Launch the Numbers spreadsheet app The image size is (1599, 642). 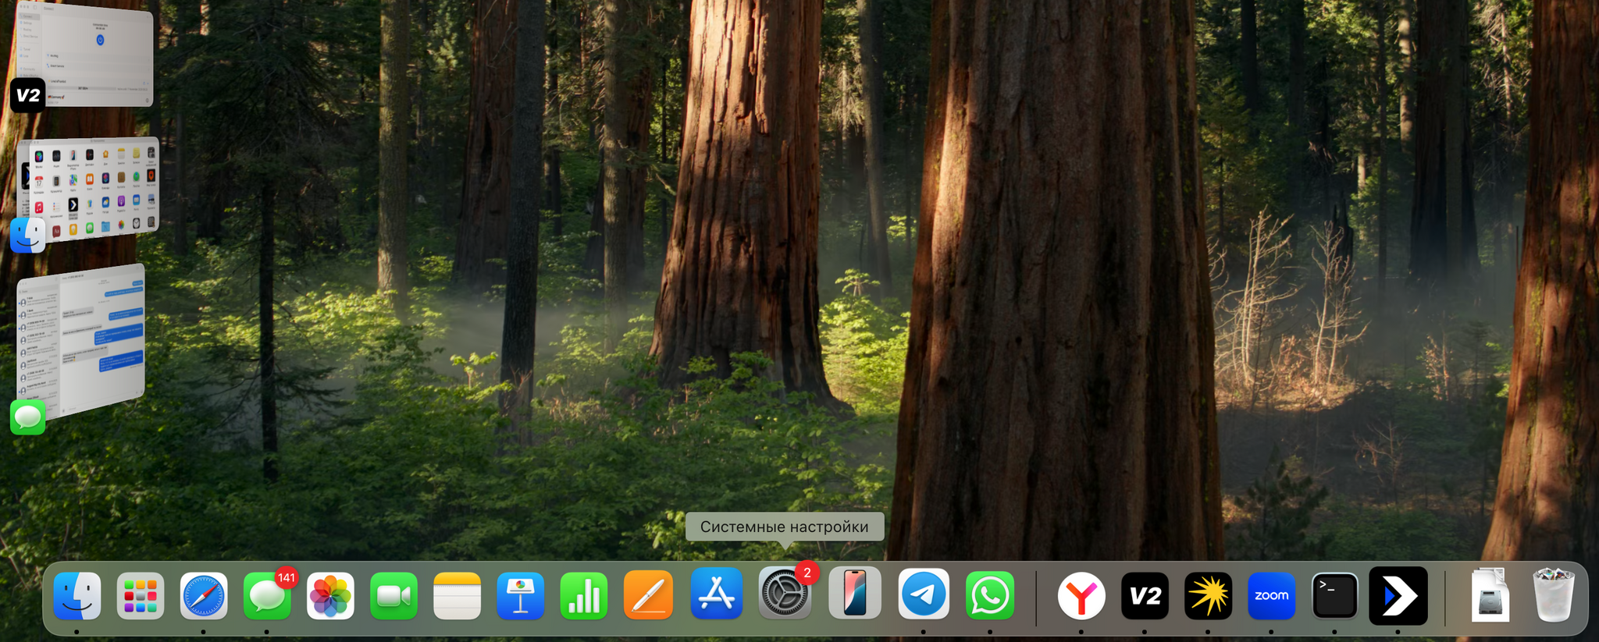583,596
